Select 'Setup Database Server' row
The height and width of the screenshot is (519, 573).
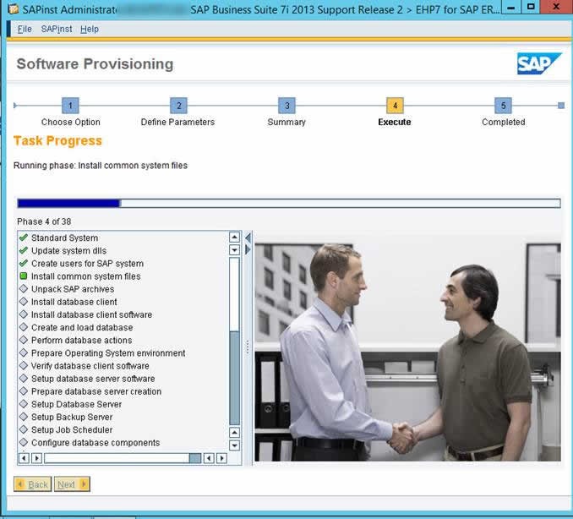coord(123,404)
